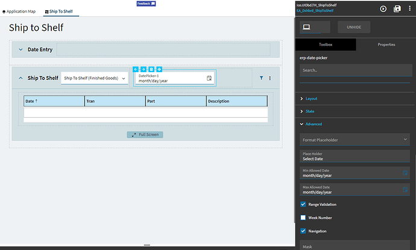Click the Max Allowed Date field
The image size is (416, 250).
coord(355,189)
